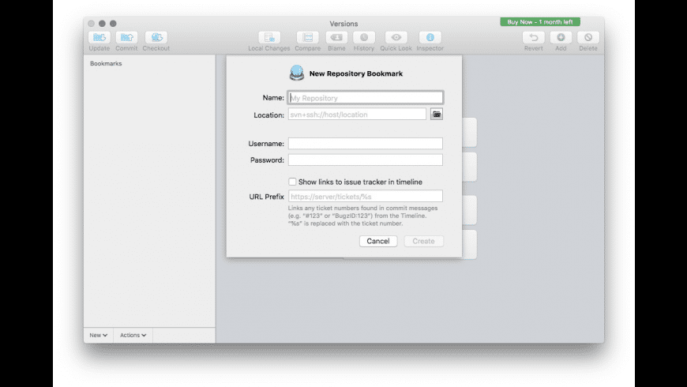The width and height of the screenshot is (687, 387).
Task: Click the Commit toolbar icon
Action: click(x=126, y=38)
